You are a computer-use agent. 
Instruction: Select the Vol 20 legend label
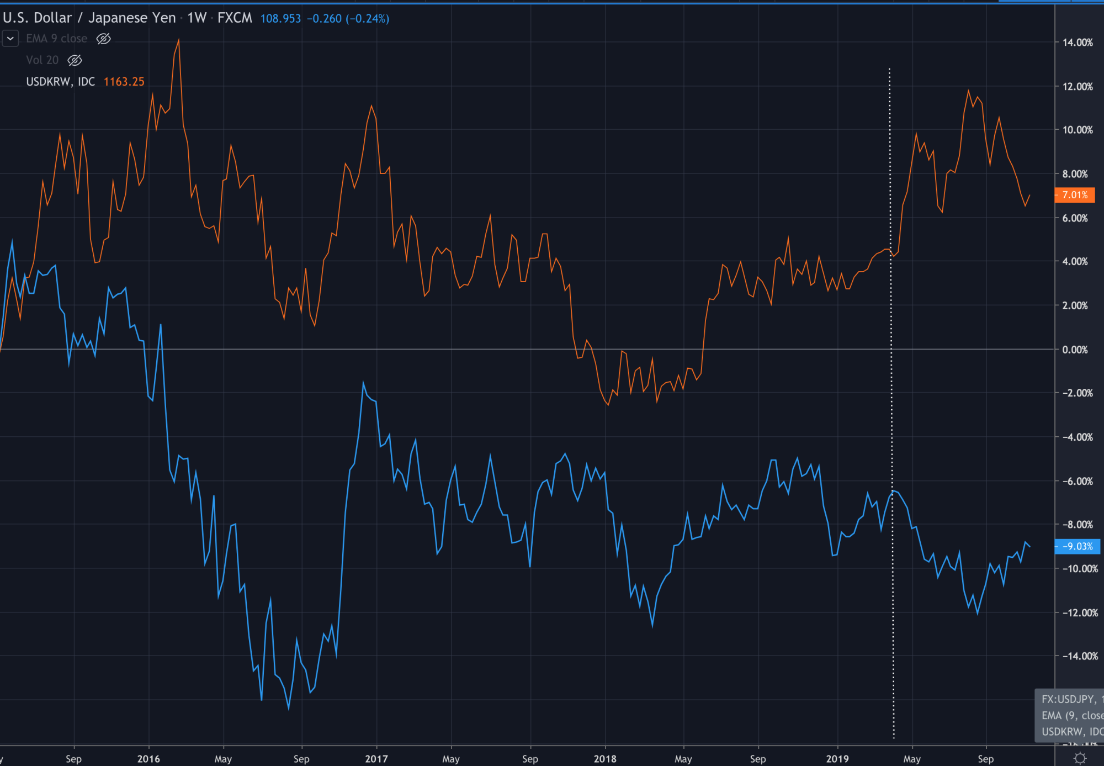43,60
